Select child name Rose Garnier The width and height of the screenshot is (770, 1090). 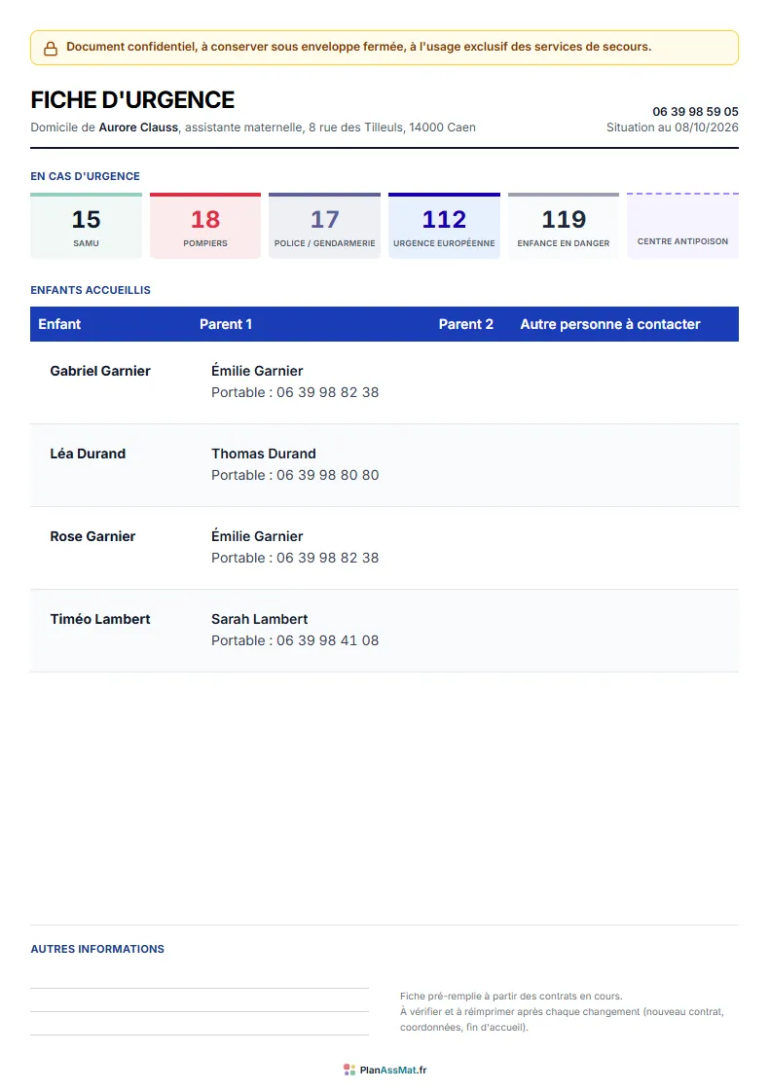coord(92,536)
